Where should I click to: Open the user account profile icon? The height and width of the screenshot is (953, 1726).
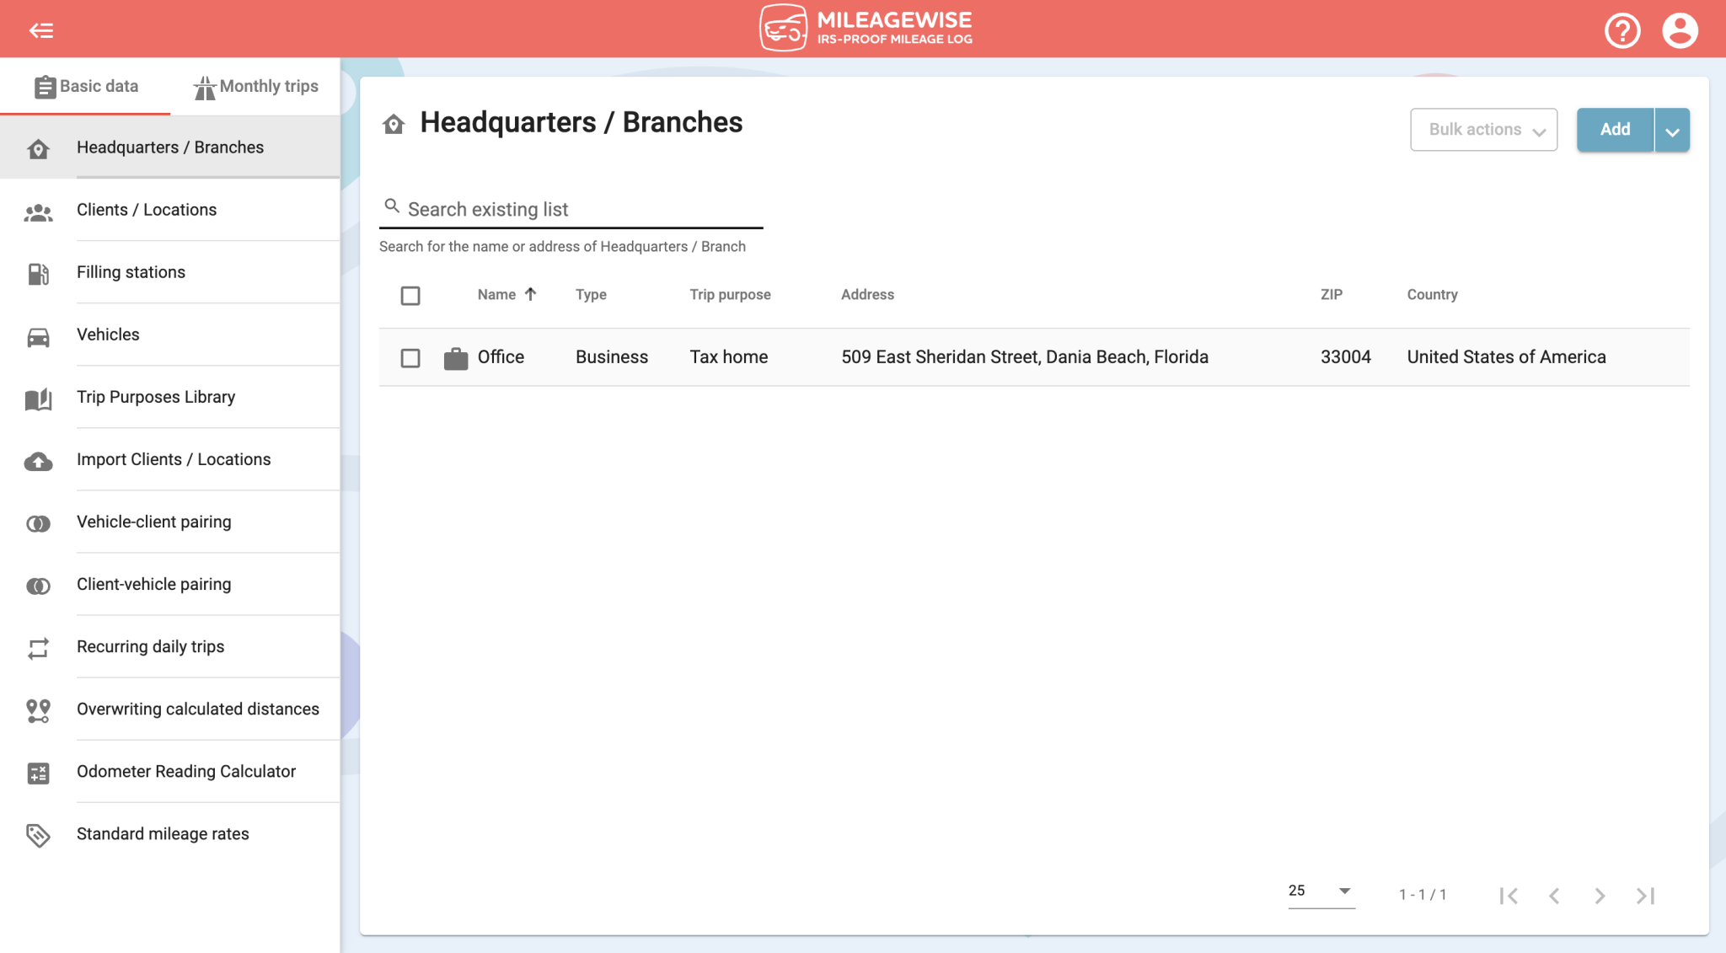click(1681, 29)
